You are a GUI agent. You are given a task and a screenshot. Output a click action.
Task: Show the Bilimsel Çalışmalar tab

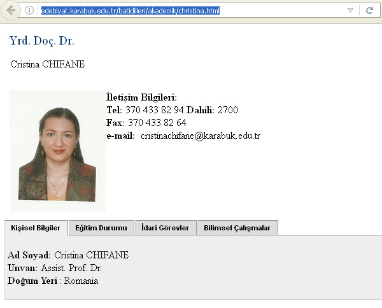[237, 228]
